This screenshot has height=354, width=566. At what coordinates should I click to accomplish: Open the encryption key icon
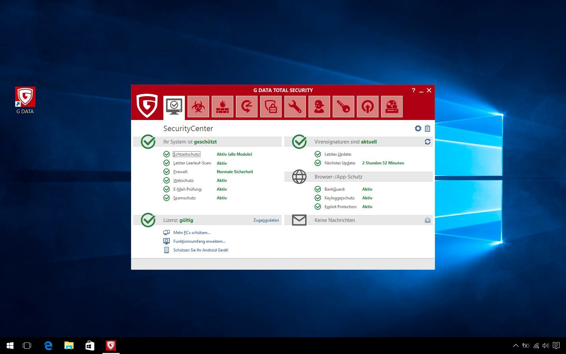[343, 107]
